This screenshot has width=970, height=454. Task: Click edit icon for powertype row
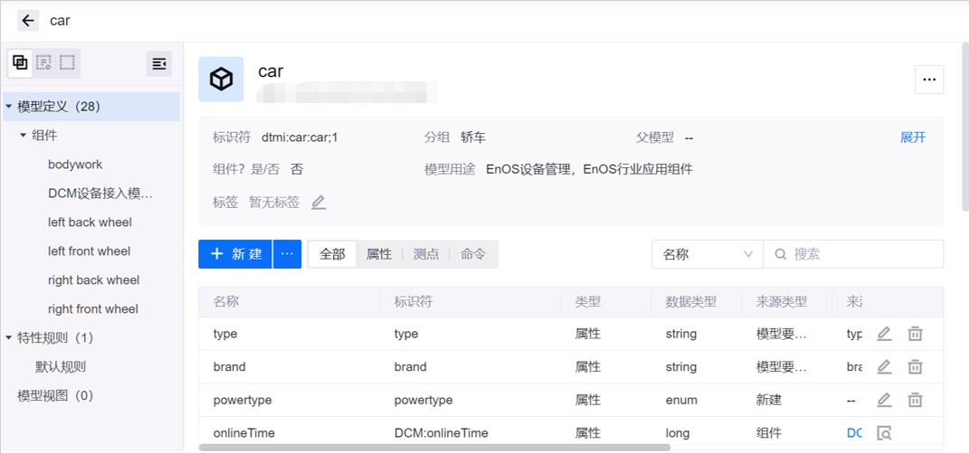pyautogui.click(x=884, y=400)
